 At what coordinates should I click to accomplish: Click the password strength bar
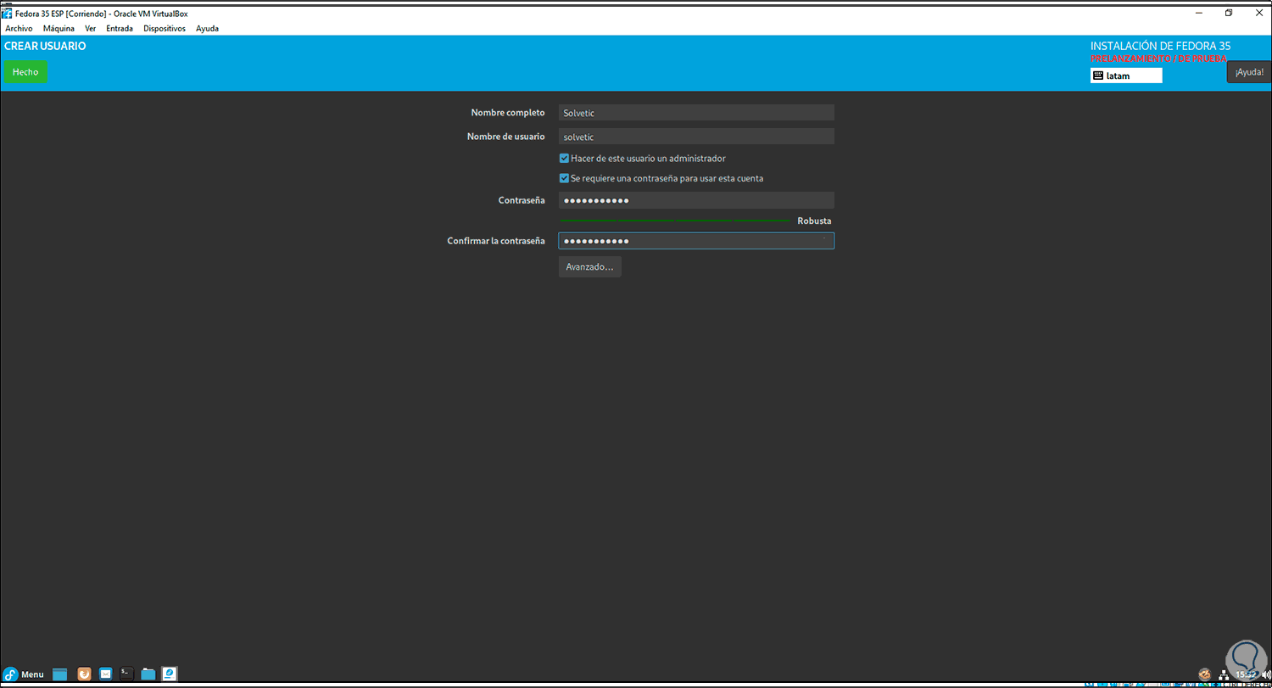(x=675, y=221)
